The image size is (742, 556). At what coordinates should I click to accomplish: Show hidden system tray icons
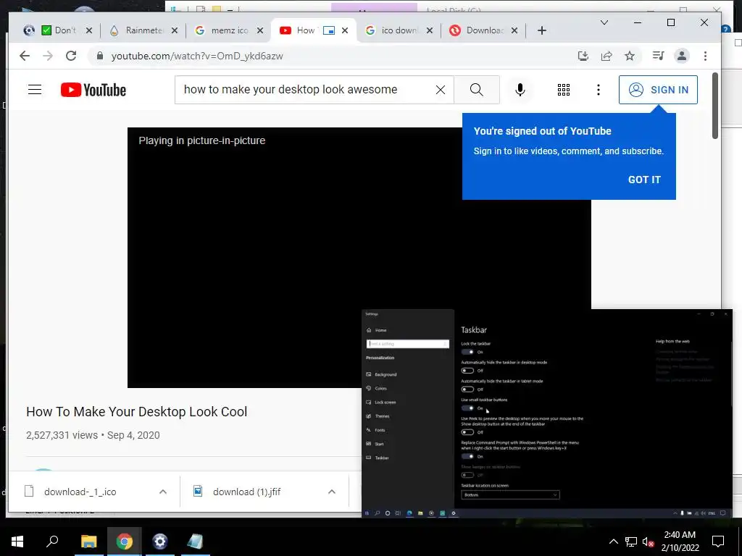point(613,542)
